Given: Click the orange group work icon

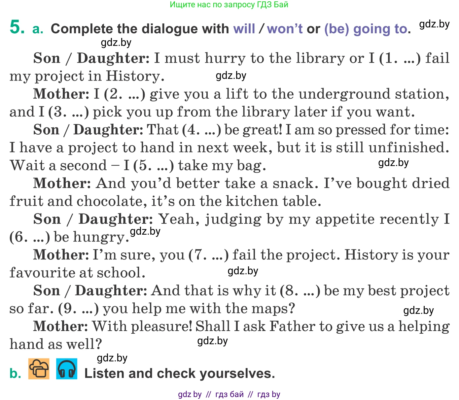Looking at the screenshot, I should [x=39, y=369].
